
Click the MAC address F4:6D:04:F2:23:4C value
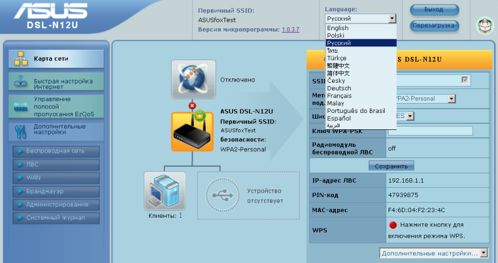(416, 210)
